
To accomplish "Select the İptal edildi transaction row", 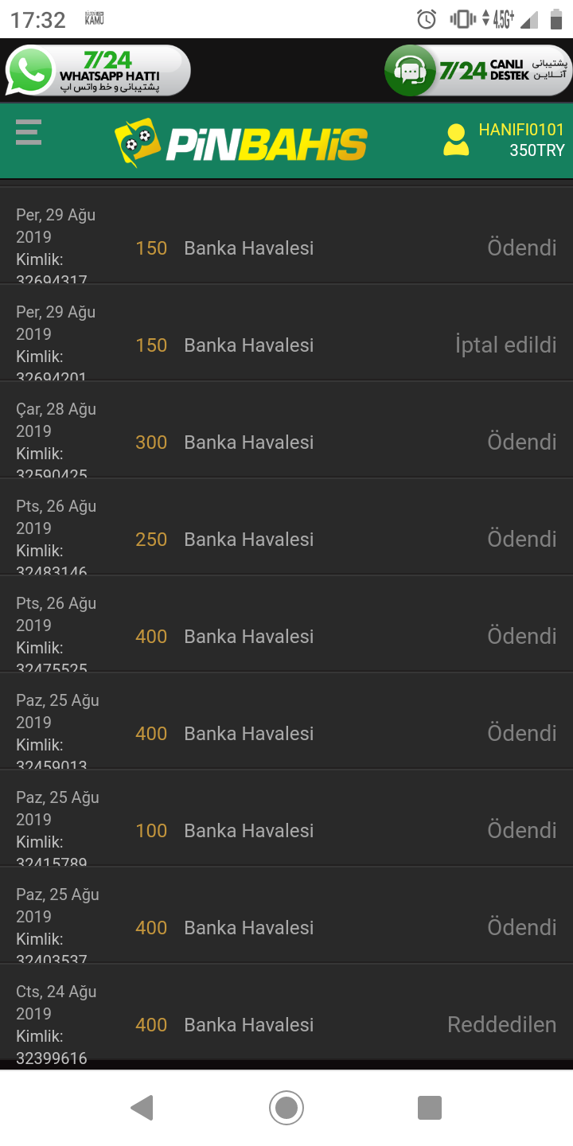I will tap(286, 333).
